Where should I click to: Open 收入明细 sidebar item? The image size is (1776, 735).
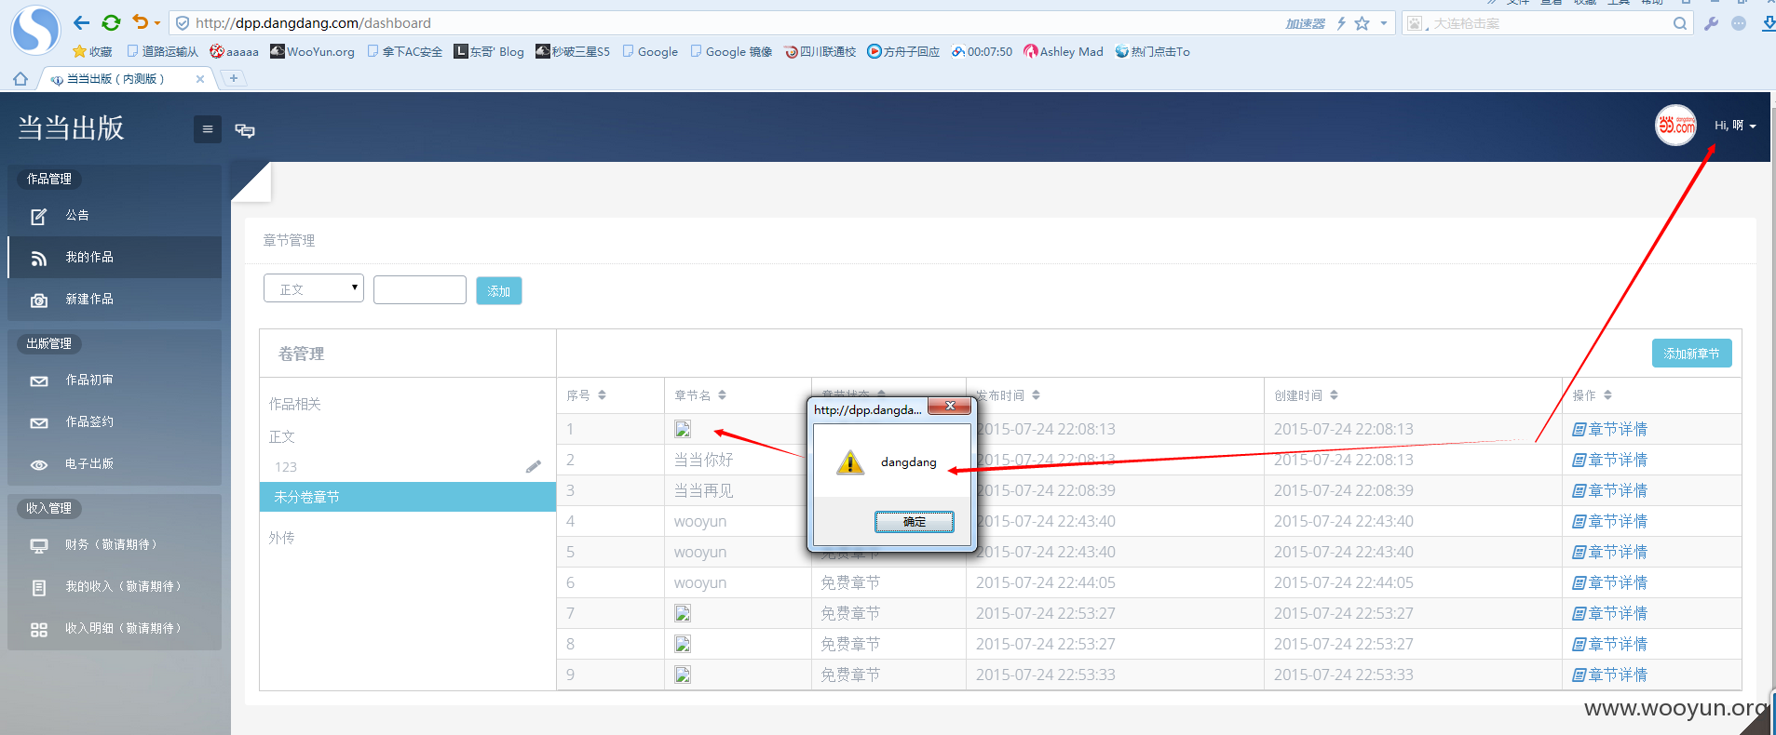[115, 628]
